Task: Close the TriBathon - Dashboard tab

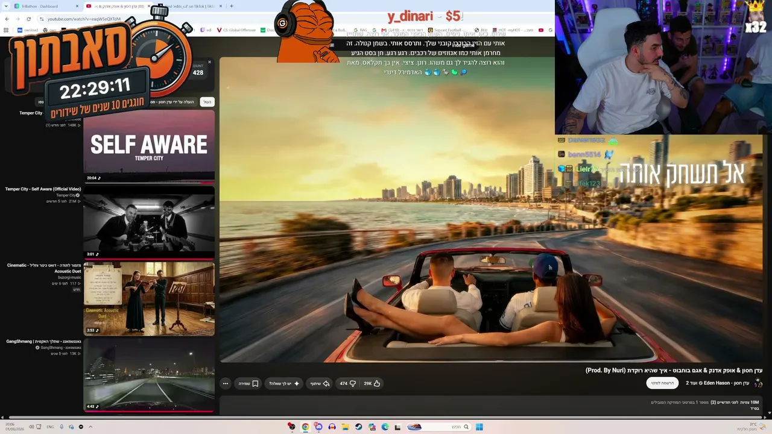Action: 77,6
